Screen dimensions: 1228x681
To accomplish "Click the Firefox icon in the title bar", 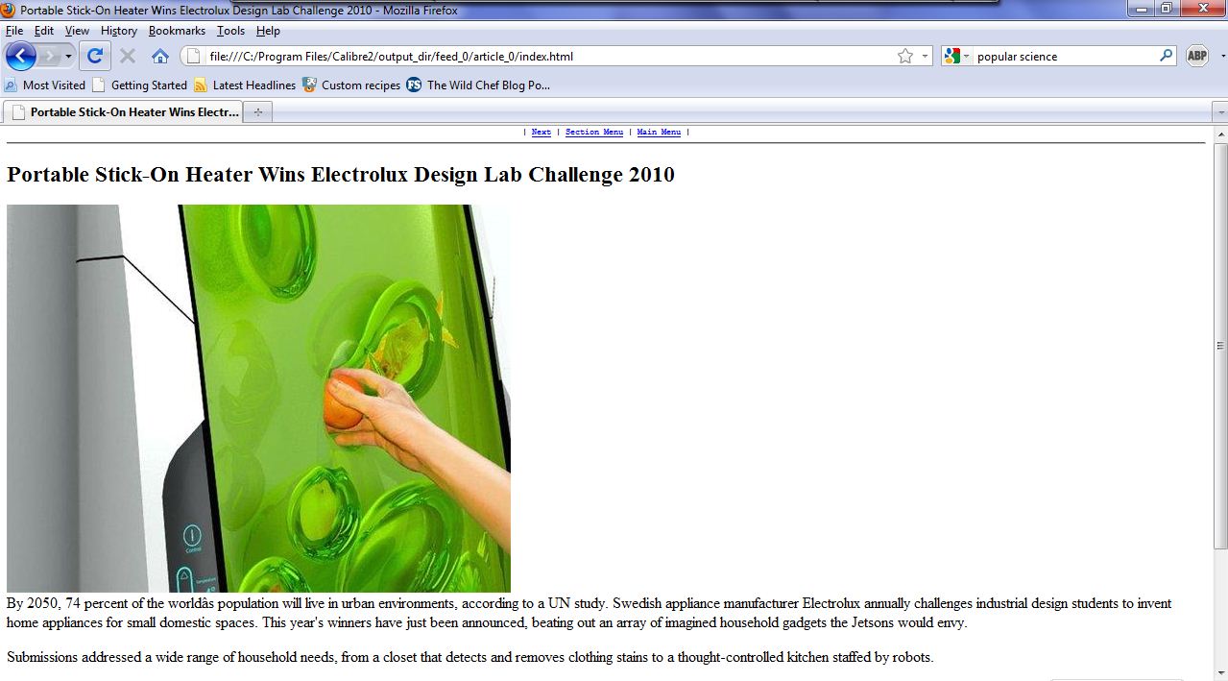I will (9, 10).
